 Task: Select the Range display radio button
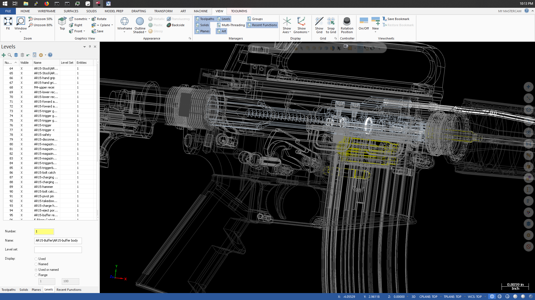(36, 275)
